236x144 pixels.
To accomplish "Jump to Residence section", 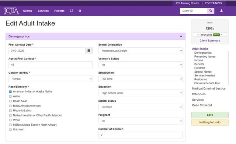I will pyautogui.click(x=201, y=79).
